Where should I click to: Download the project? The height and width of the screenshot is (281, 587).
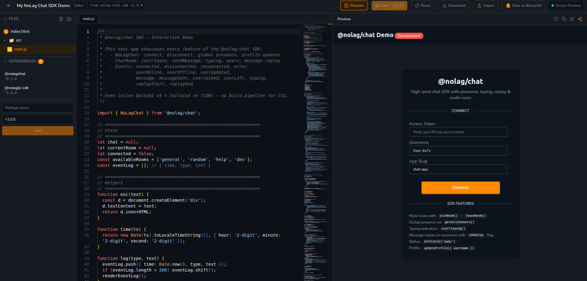pyautogui.click(x=454, y=6)
